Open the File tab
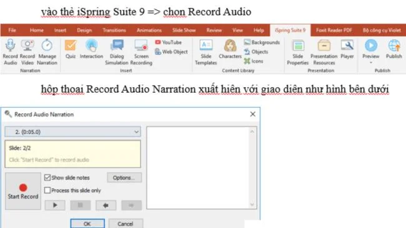 coord(12,30)
